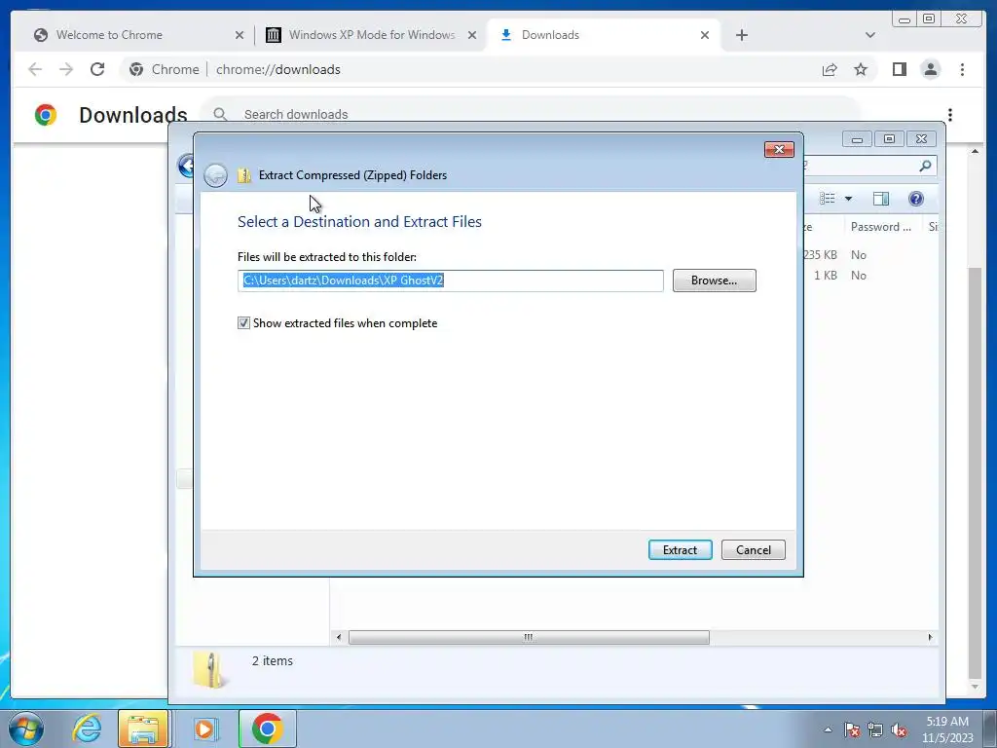This screenshot has width=997, height=748.
Task: Click the muted volume tray icon
Action: pos(899,730)
